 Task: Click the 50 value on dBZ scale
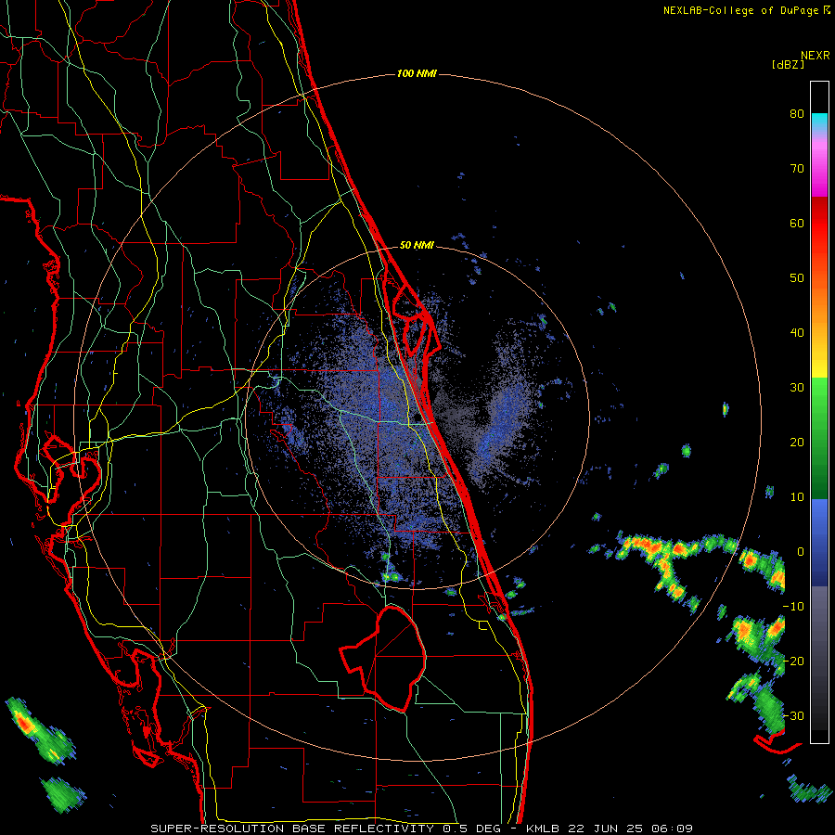(797, 278)
